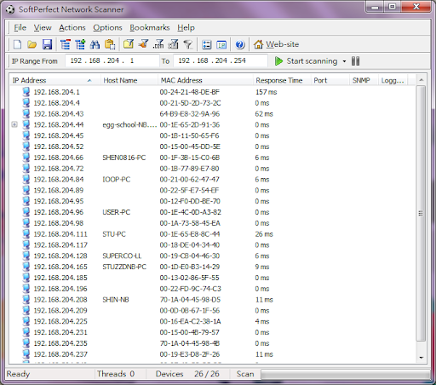Click the To ending address 192.168.204.254 field
Screen dimensions: 436x385
pyautogui.click(x=221, y=60)
